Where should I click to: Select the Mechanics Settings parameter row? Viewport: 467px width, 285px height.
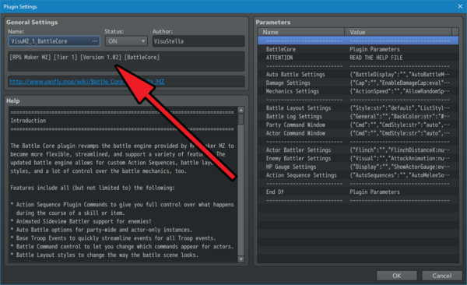tap(358, 91)
